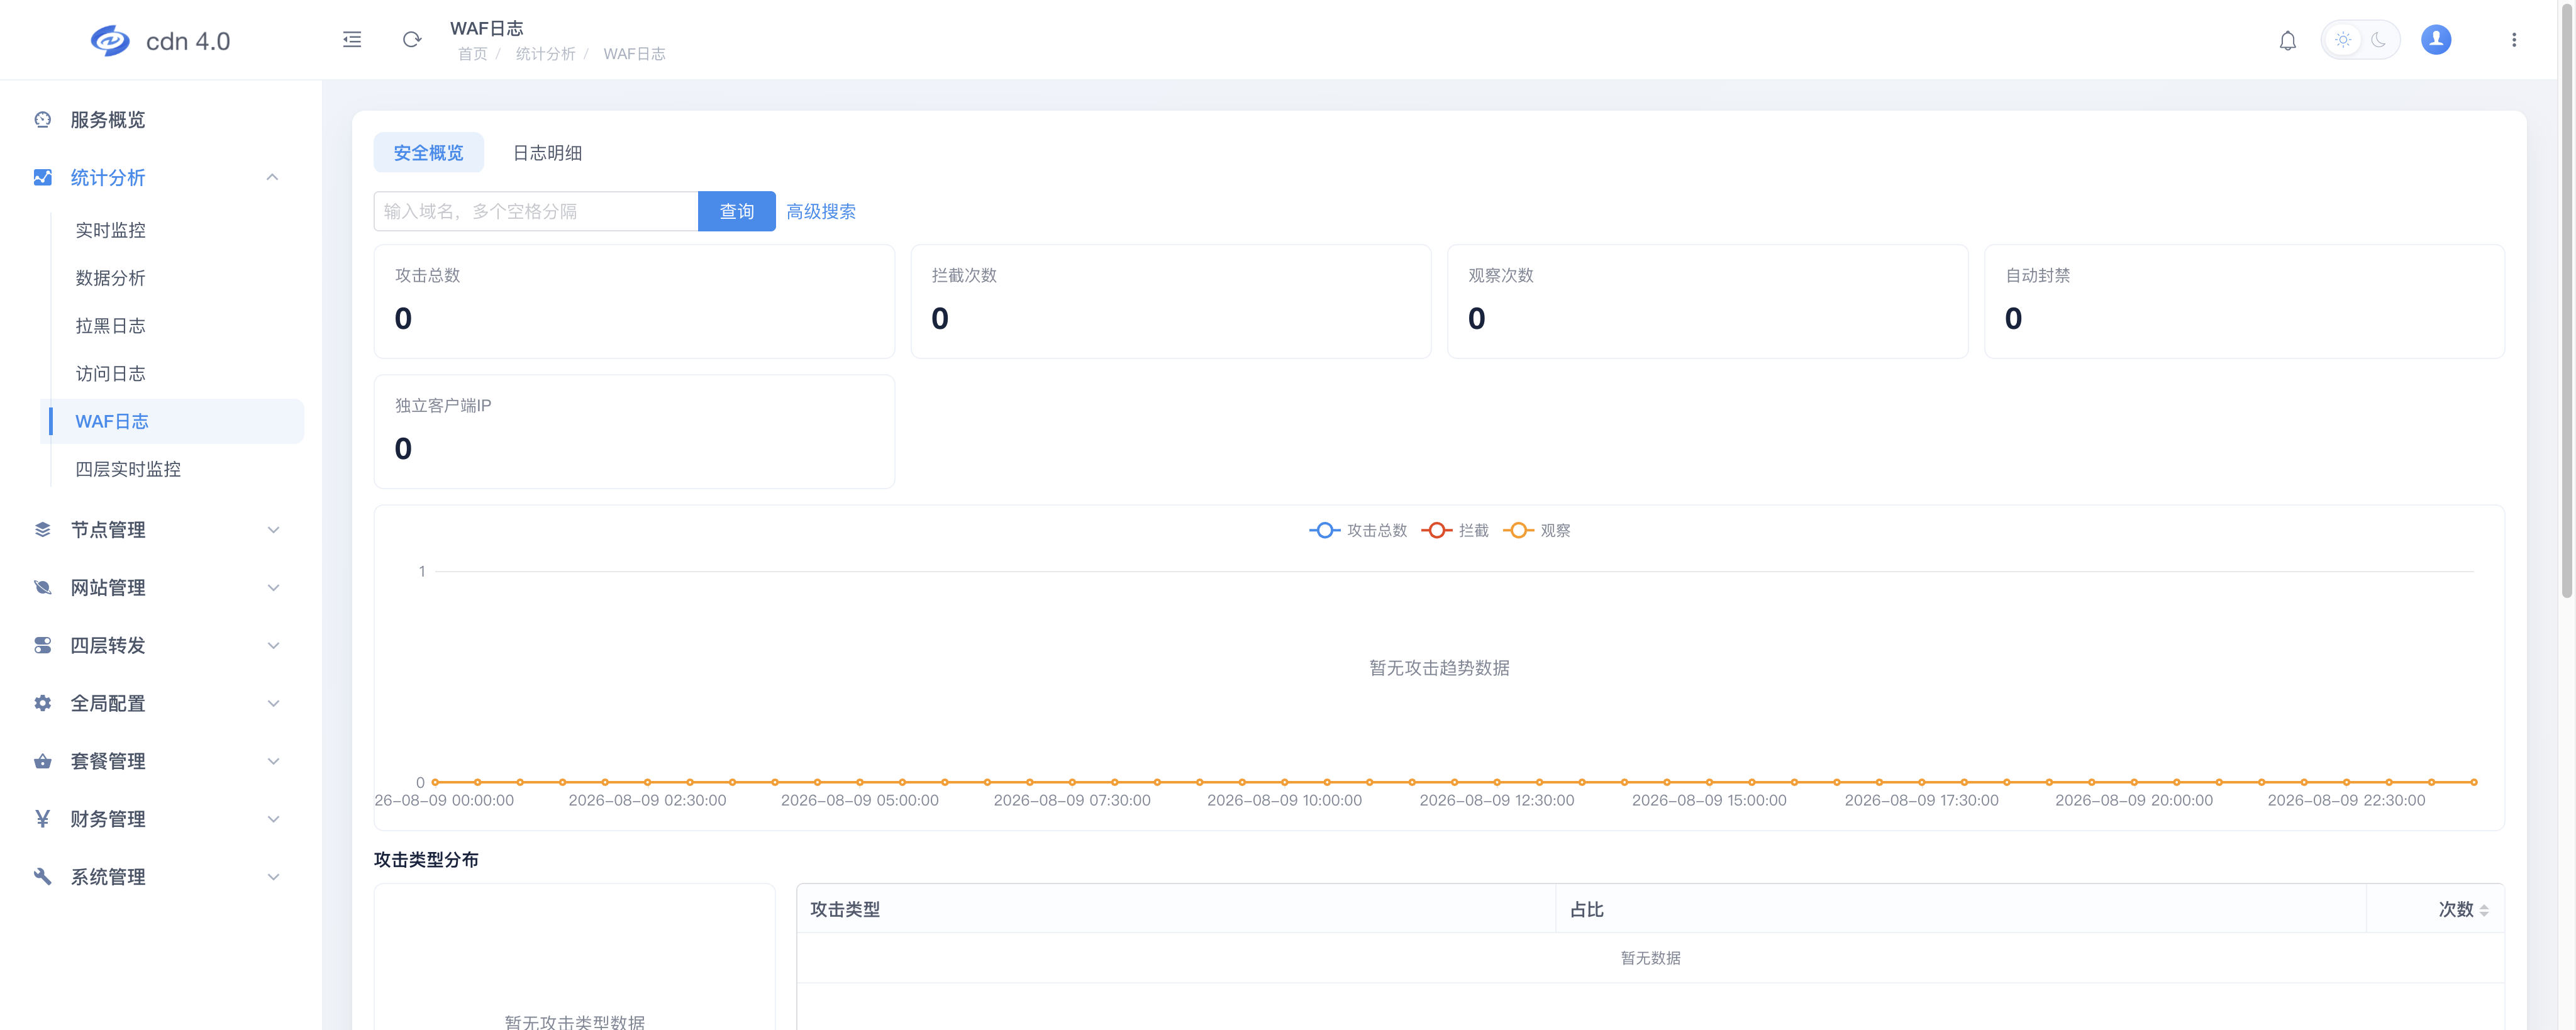The height and width of the screenshot is (1030, 2576).
Task: Click the cdn 4.0 logo icon
Action: 109,41
